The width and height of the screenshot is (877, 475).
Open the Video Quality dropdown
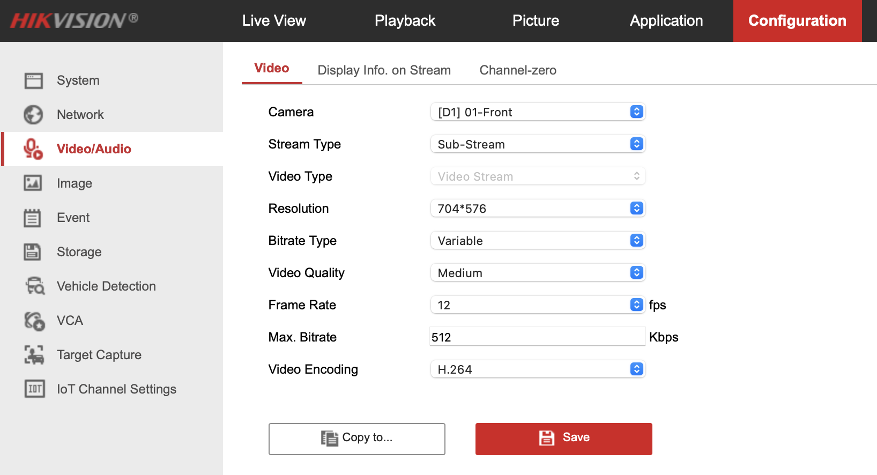(537, 273)
